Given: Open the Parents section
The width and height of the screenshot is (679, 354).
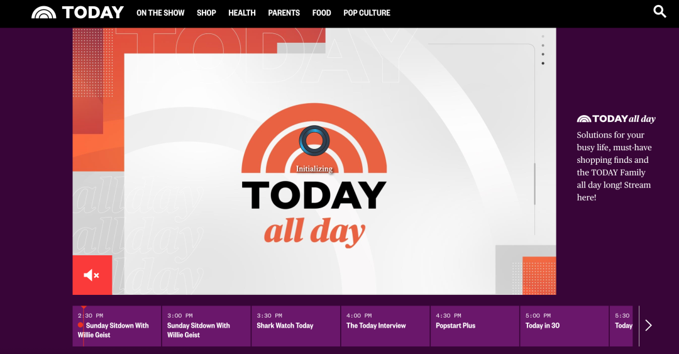Looking at the screenshot, I should [284, 13].
